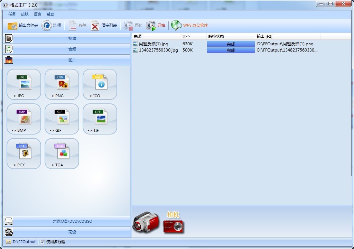This screenshot has height=249, width=354.
Task: Click 清空列表 clear list icon
Action: [95, 26]
